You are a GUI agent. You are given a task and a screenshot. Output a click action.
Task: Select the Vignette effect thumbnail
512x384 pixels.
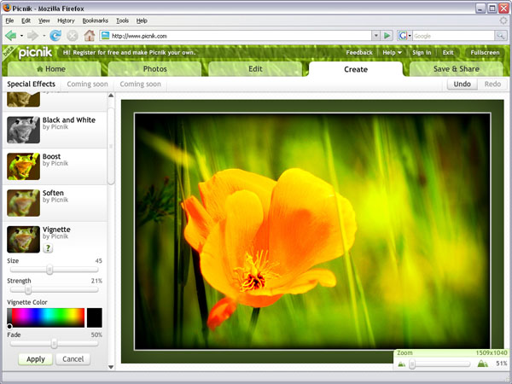24,239
